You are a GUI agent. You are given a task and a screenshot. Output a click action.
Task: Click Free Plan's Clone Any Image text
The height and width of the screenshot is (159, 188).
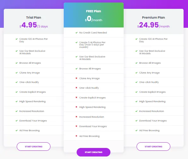pyautogui.click(x=90, y=78)
